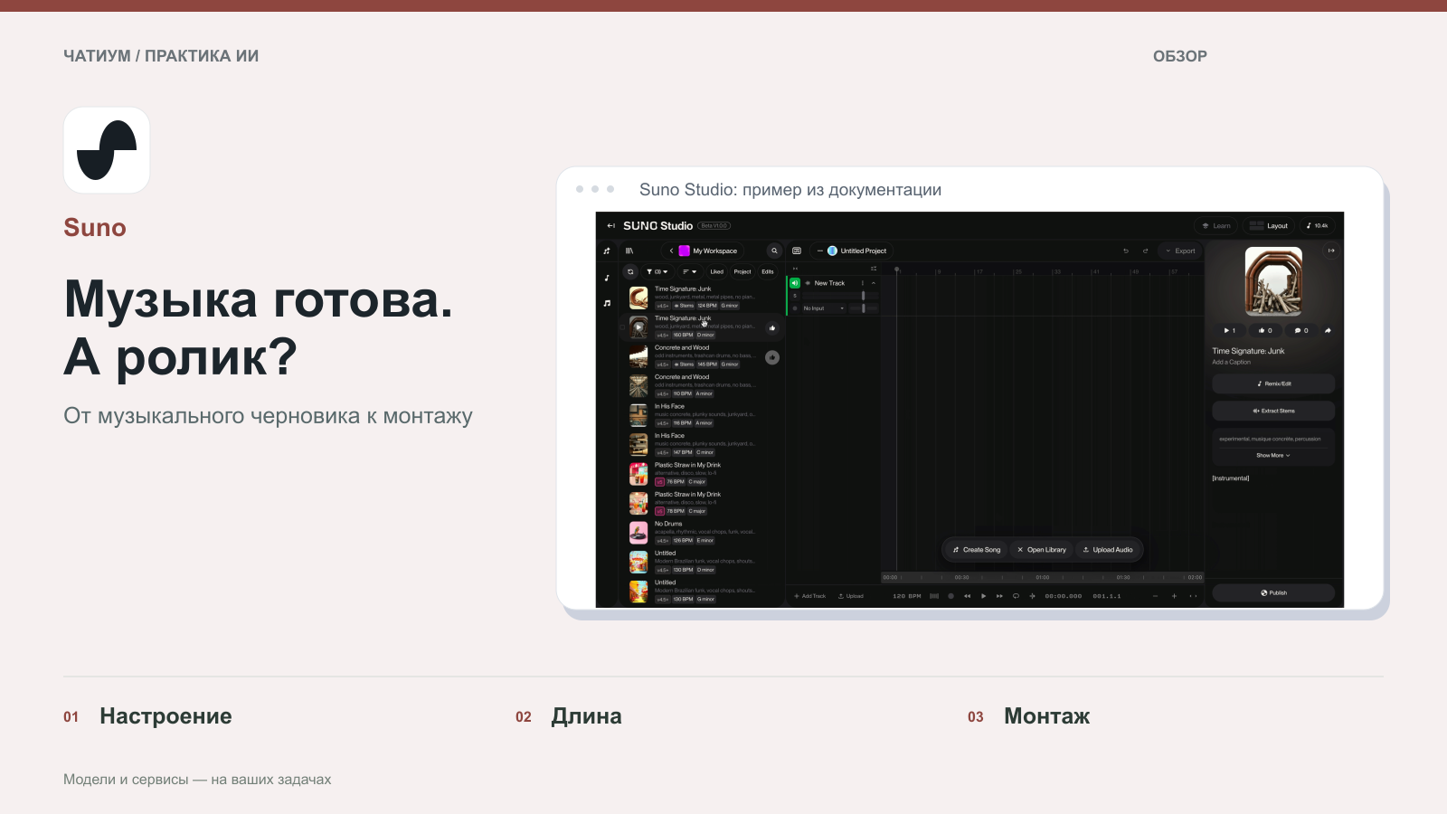The height and width of the screenshot is (814, 1447).
Task: Select the Liked filter tab
Action: (x=717, y=271)
